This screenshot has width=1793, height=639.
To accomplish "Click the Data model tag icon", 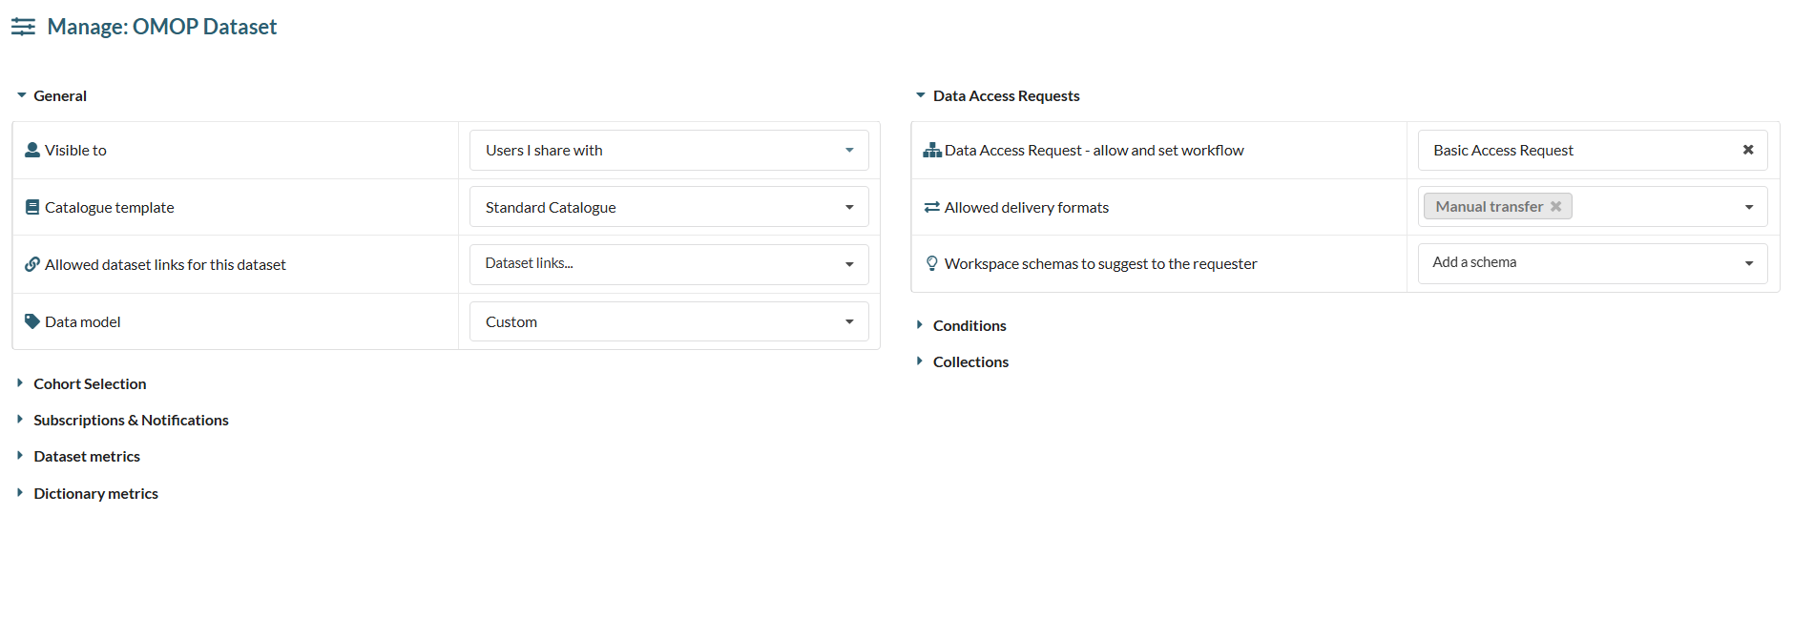I will [x=32, y=321].
